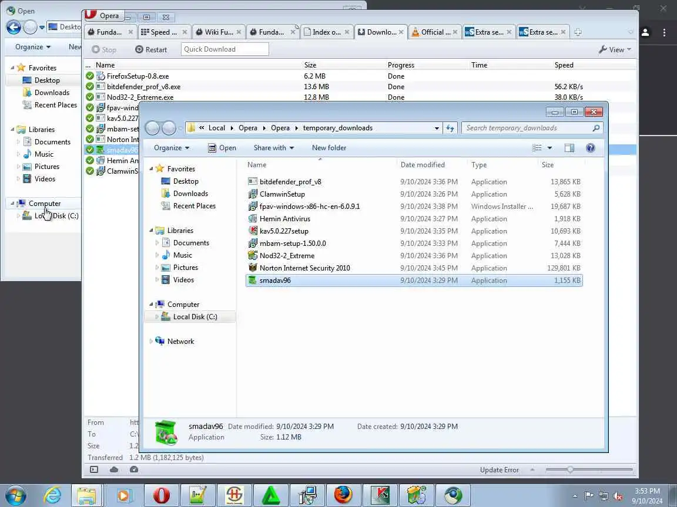This screenshot has height=507, width=677.
Task: Click the refresh button next to address bar
Action: click(450, 128)
